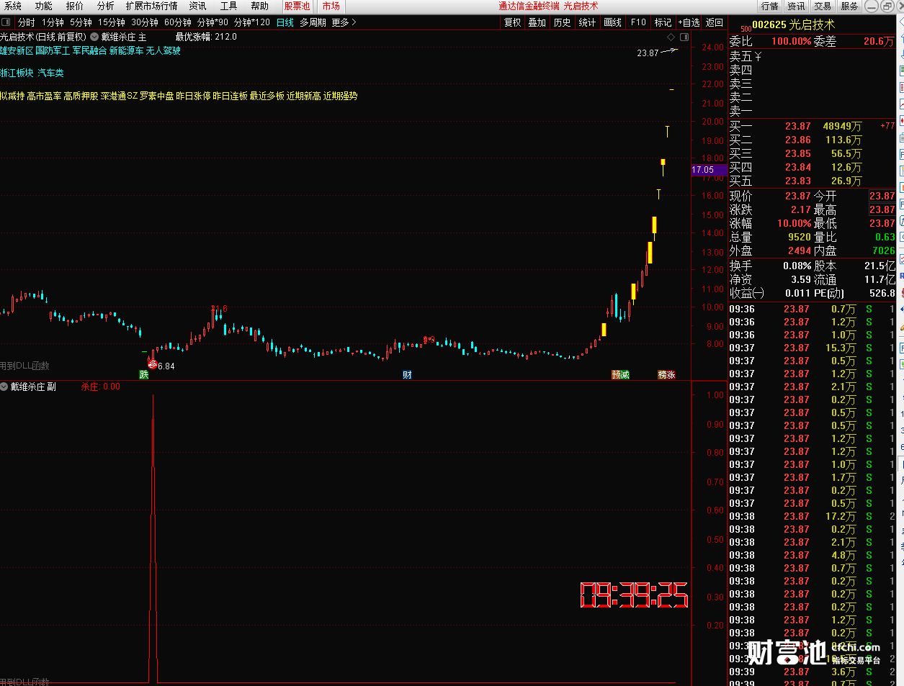Open the 功能 menu
Viewport: 904px width, 686px height.
43,6
